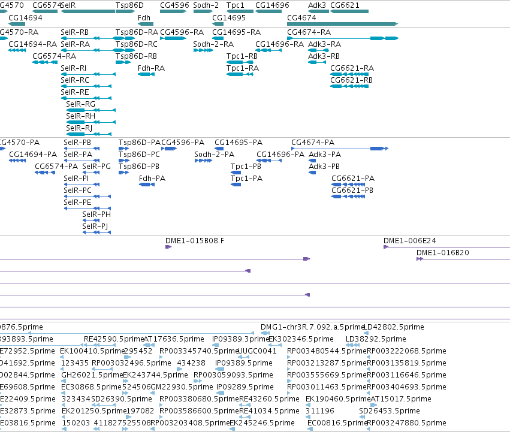
Task: Select the CG14694-RA transcript label
Action: [32, 44]
